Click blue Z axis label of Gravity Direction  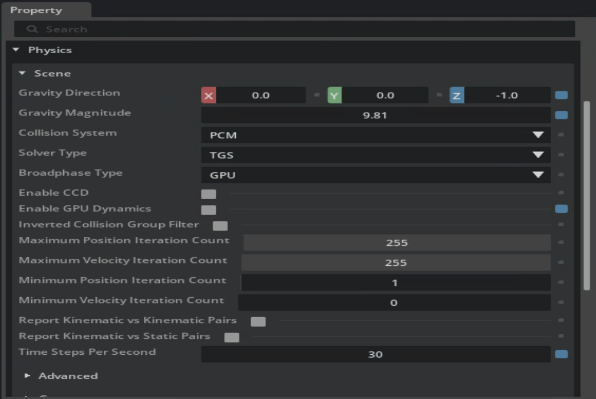(x=456, y=95)
